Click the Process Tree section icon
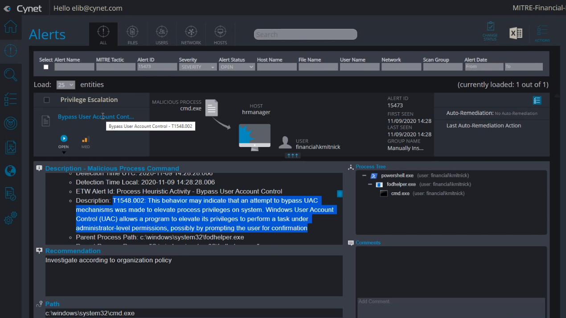The width and height of the screenshot is (566, 318). pyautogui.click(x=351, y=167)
